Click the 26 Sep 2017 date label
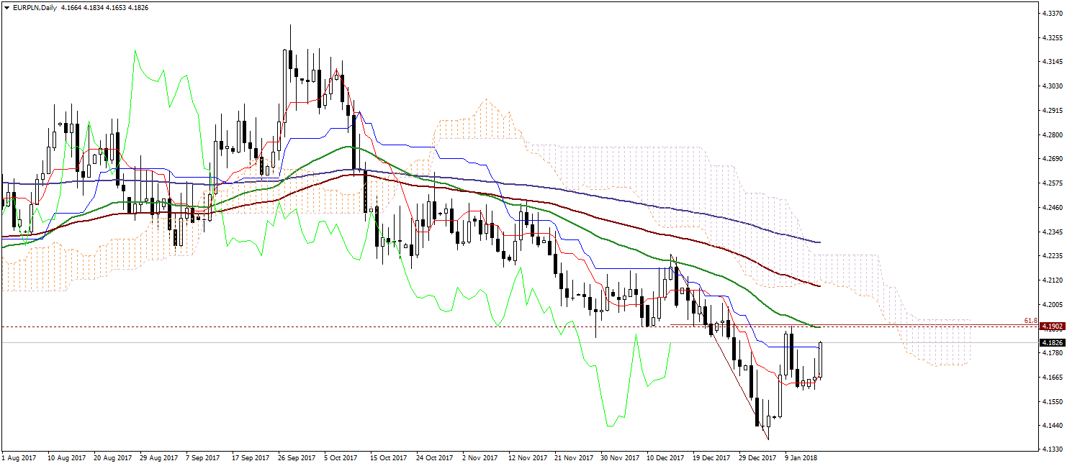 click(x=297, y=457)
